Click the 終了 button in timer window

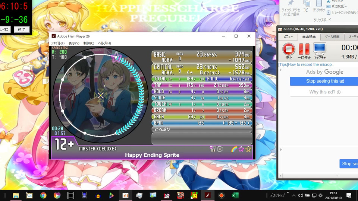click(22, 29)
